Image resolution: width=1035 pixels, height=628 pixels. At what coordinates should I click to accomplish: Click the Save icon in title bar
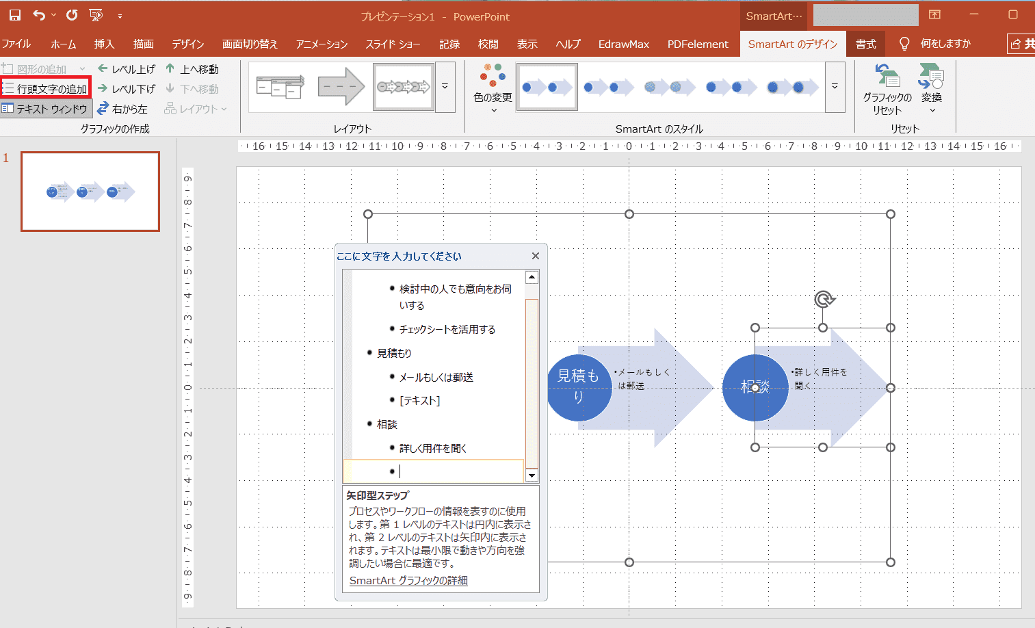[x=15, y=15]
